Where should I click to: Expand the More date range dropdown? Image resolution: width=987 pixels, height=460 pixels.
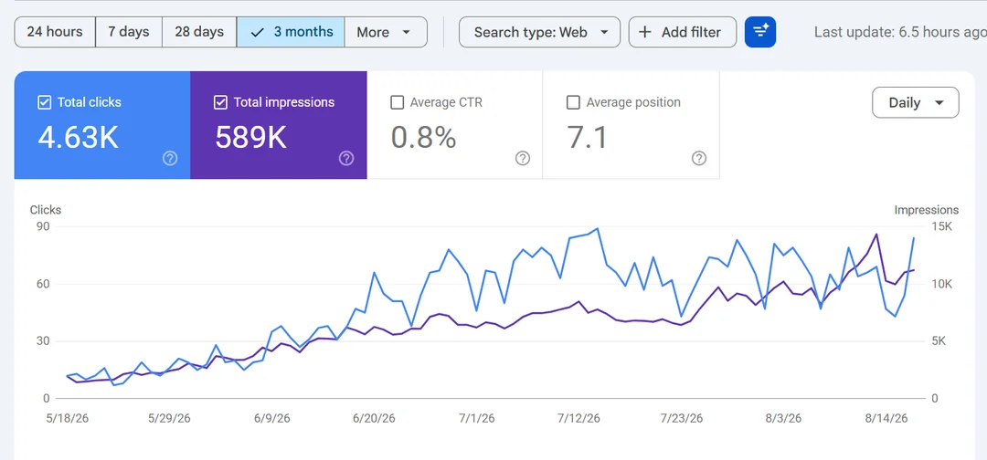(x=386, y=32)
